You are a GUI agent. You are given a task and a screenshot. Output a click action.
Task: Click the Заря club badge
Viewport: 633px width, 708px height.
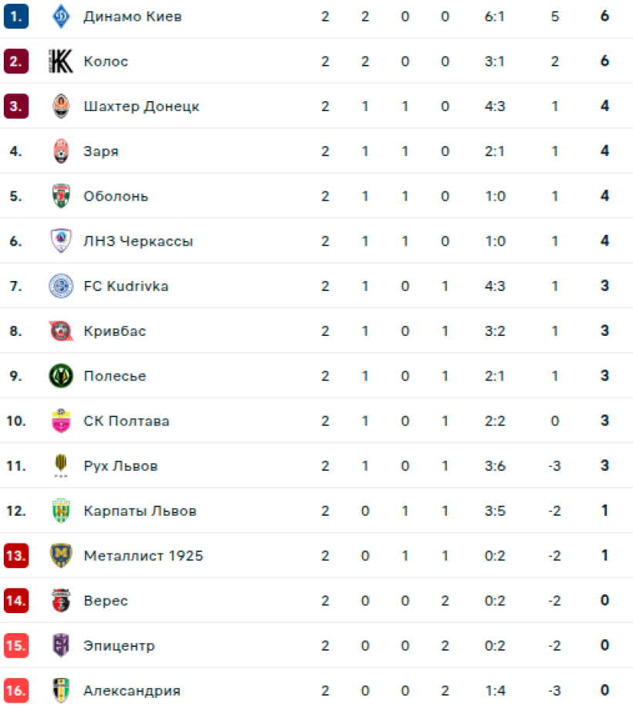pyautogui.click(x=61, y=151)
